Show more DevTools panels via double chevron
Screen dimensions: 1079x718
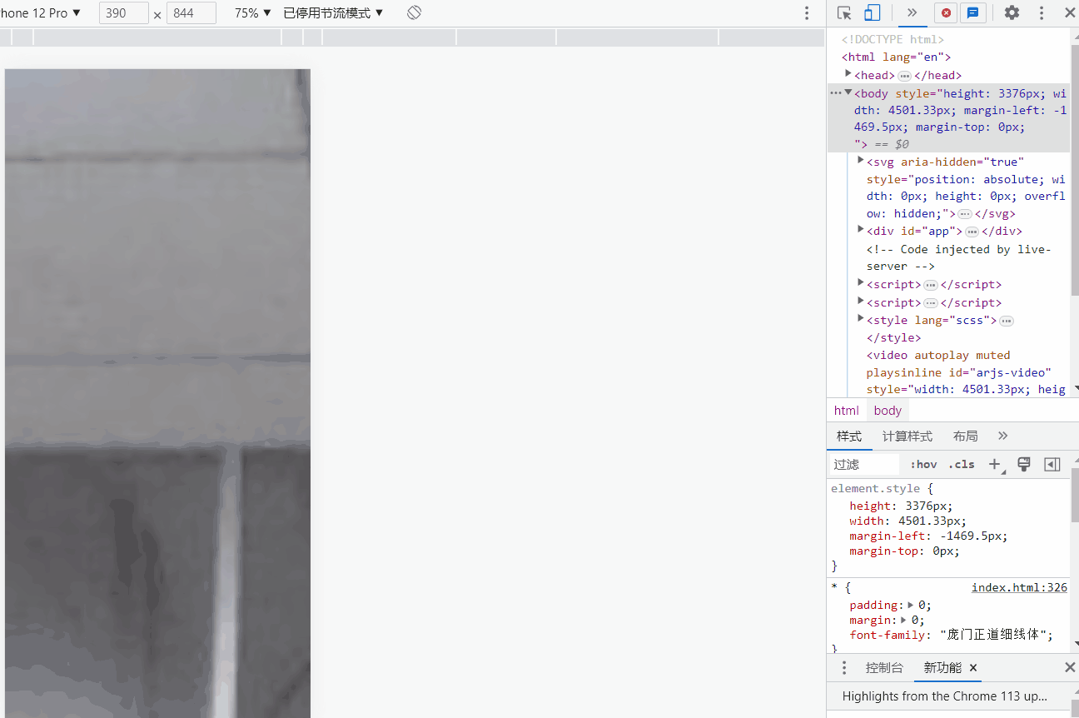(912, 13)
